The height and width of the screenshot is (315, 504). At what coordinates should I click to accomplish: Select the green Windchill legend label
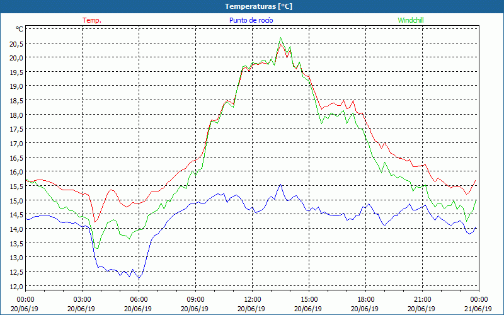tap(411, 20)
